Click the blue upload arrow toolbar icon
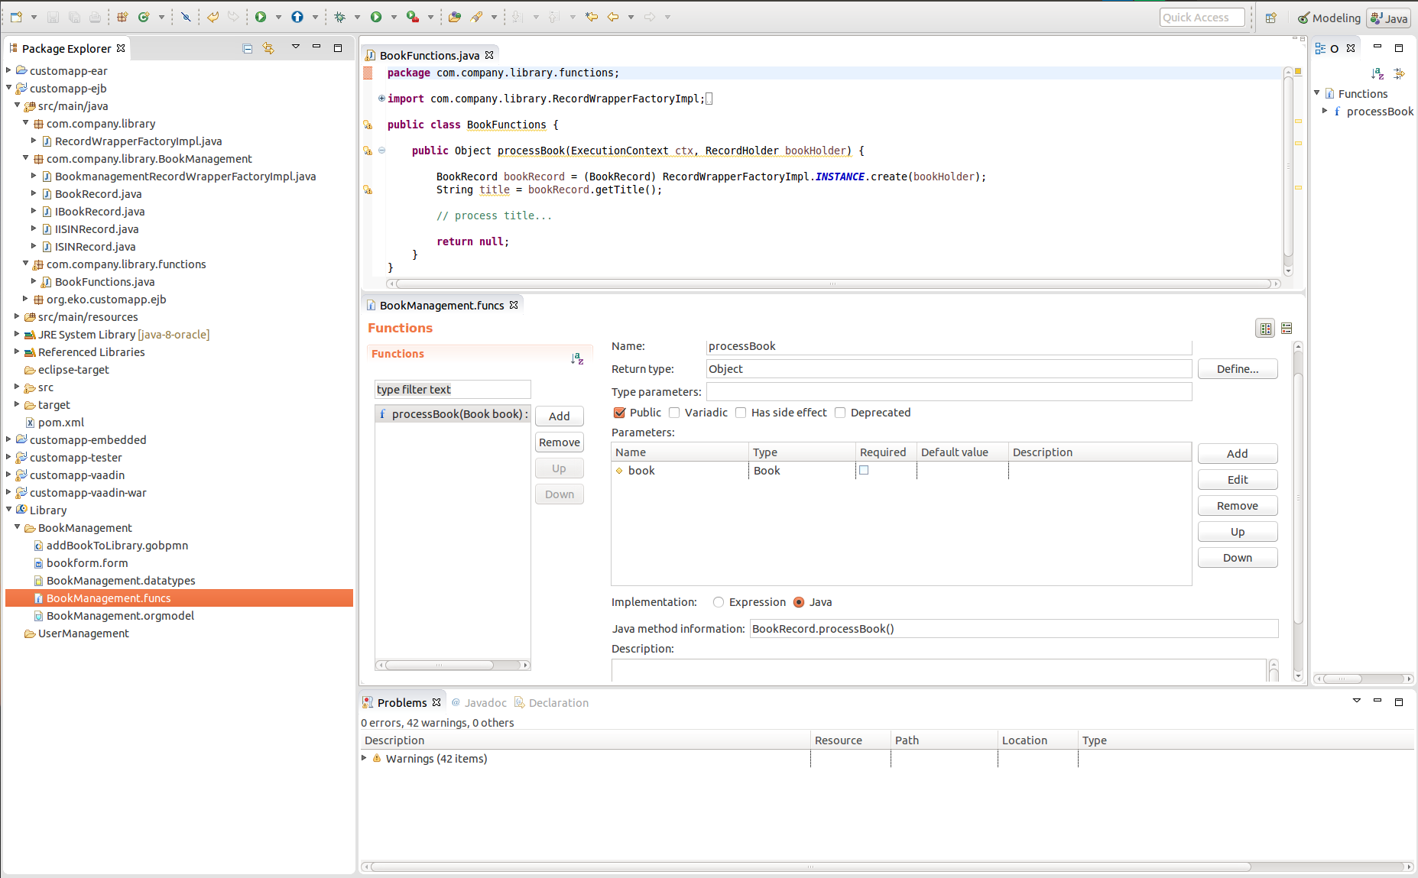 tap(297, 17)
